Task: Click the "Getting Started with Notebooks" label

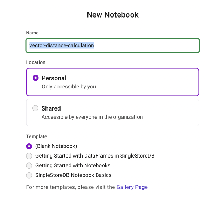Action: [73, 165]
